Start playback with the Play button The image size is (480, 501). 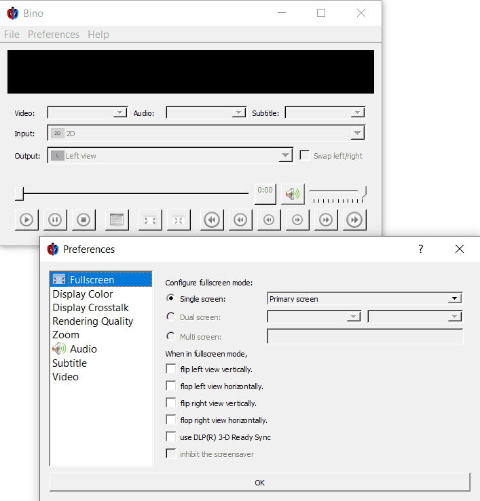(26, 220)
